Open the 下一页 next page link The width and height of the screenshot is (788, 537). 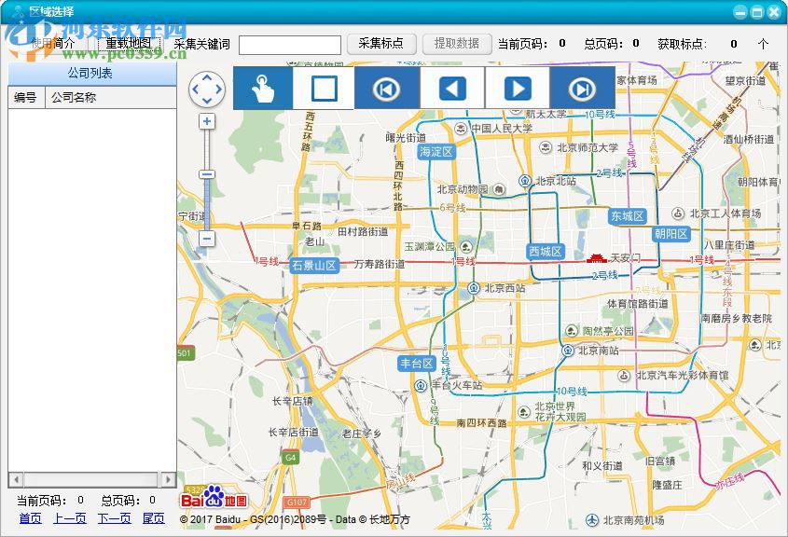coord(114,518)
